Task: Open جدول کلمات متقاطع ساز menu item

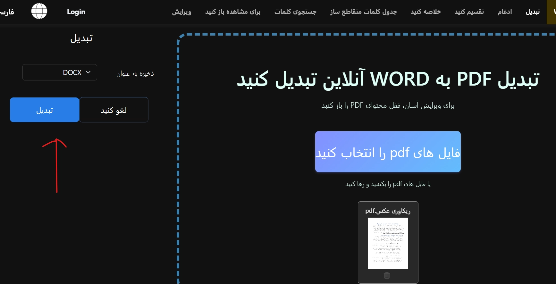Action: pyautogui.click(x=363, y=12)
